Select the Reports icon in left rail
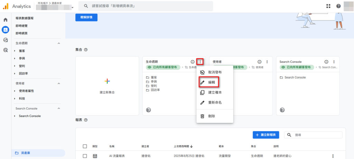Viewport: 354px width, 159px height. [5, 30]
